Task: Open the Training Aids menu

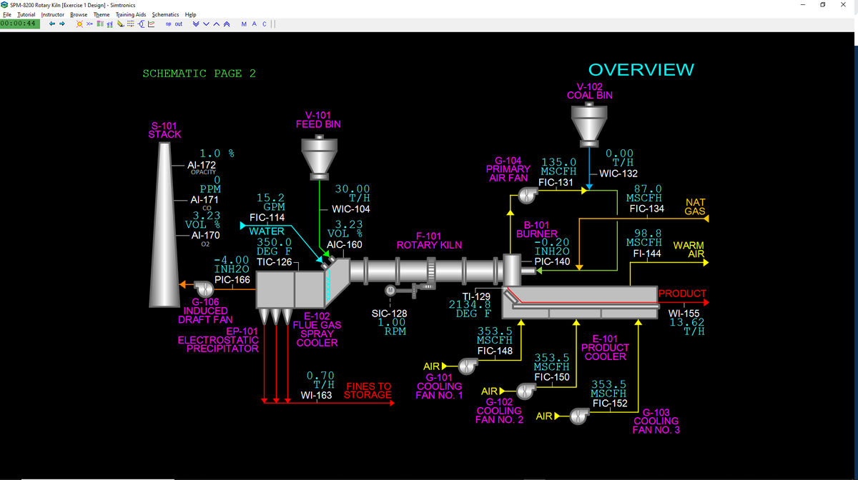Action: point(131,14)
